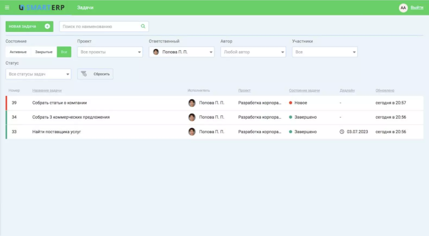Click the AA user avatar
The width and height of the screenshot is (429, 236).
(x=403, y=8)
